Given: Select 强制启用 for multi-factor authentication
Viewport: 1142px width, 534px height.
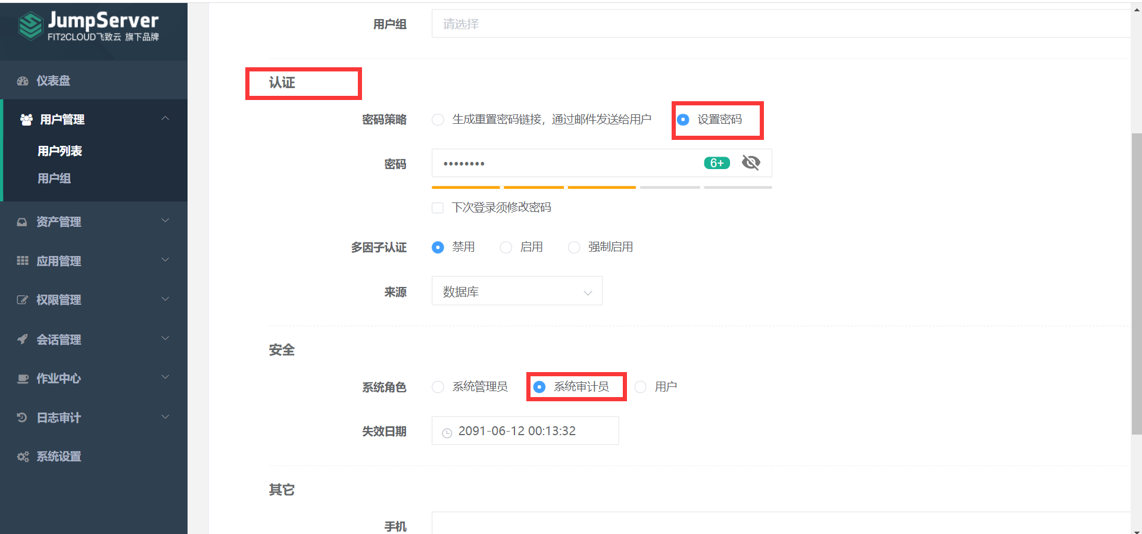Looking at the screenshot, I should pos(574,247).
